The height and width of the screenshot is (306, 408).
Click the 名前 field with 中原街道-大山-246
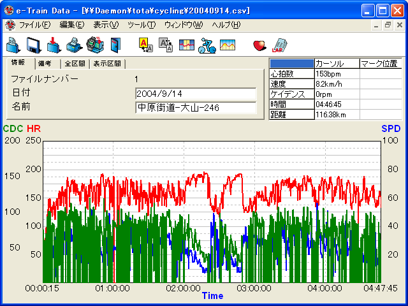point(196,108)
